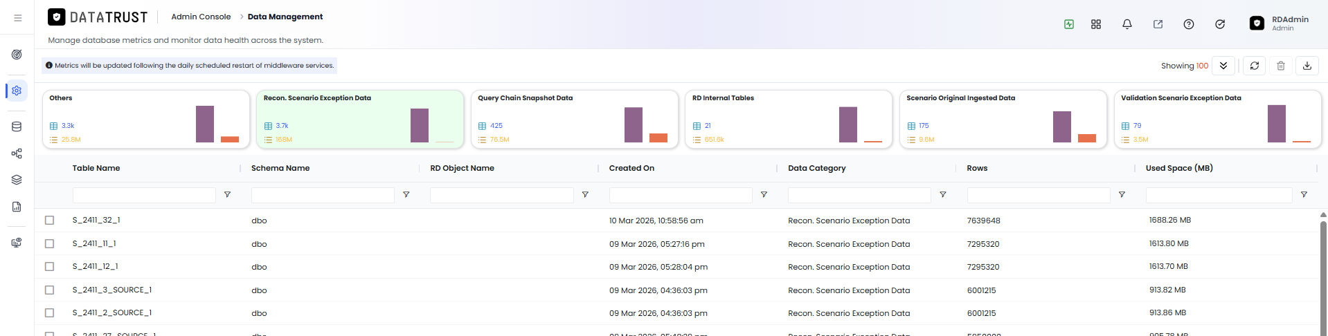Go to Admin Console breadcrumb
Image resolution: width=1328 pixels, height=336 pixels.
coord(201,17)
